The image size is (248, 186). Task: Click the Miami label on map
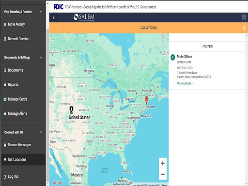click(126, 171)
